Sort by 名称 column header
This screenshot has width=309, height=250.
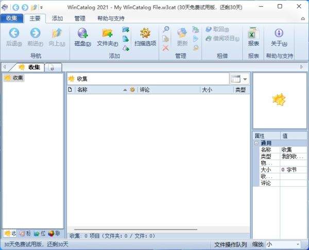point(101,90)
